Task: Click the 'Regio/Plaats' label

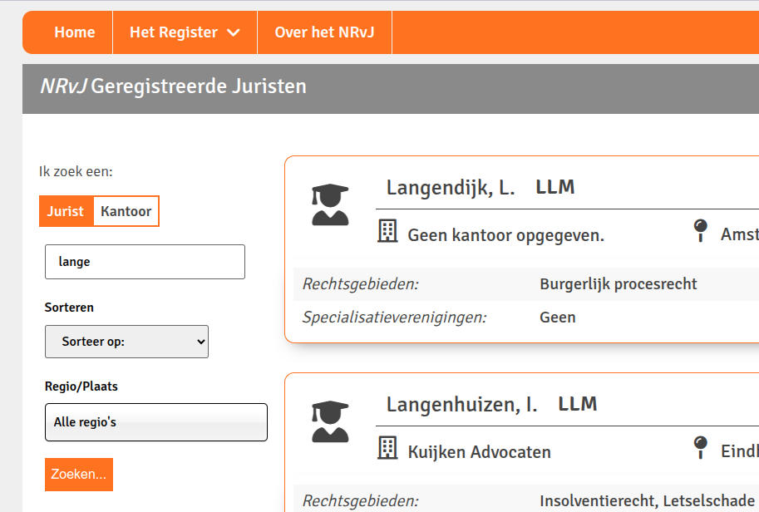Action: click(81, 386)
